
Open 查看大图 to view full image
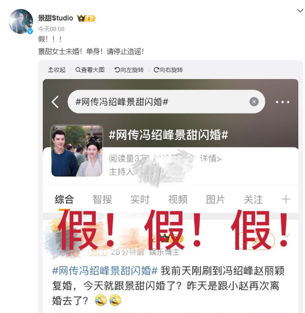click(90, 70)
